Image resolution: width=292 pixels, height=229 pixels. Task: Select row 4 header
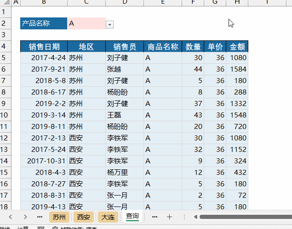[6, 46]
